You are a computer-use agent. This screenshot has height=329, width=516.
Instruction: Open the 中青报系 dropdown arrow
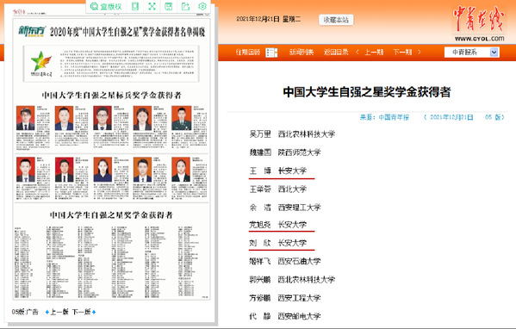tap(494, 52)
